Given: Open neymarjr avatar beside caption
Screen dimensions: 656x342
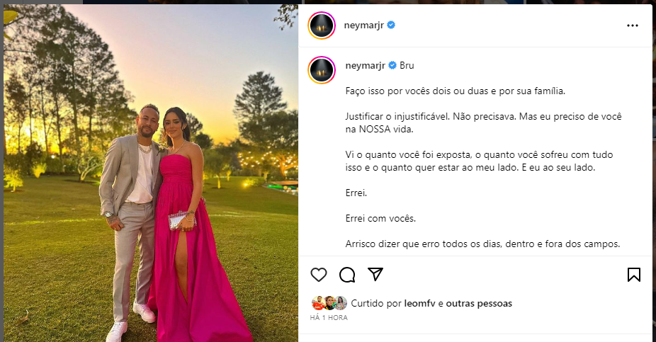Looking at the screenshot, I should (322, 70).
